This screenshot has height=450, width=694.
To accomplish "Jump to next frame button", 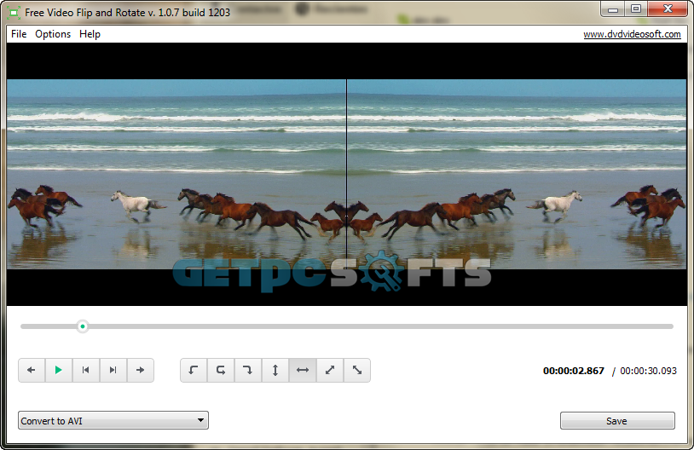I will tap(113, 370).
